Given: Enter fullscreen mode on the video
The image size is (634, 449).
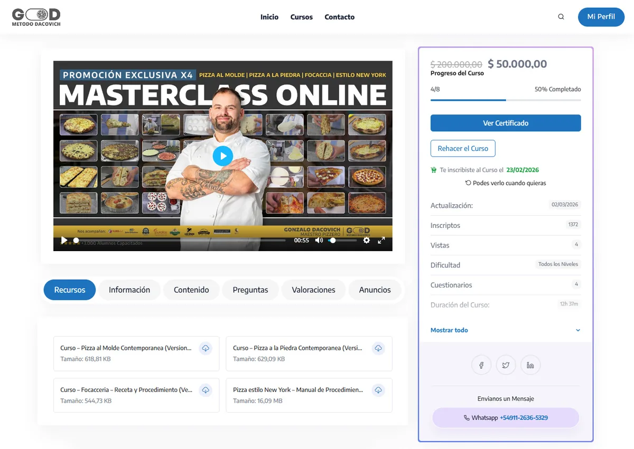Looking at the screenshot, I should coord(381,240).
